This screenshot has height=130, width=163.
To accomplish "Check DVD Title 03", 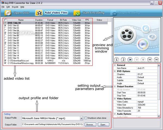I will 5,28.
